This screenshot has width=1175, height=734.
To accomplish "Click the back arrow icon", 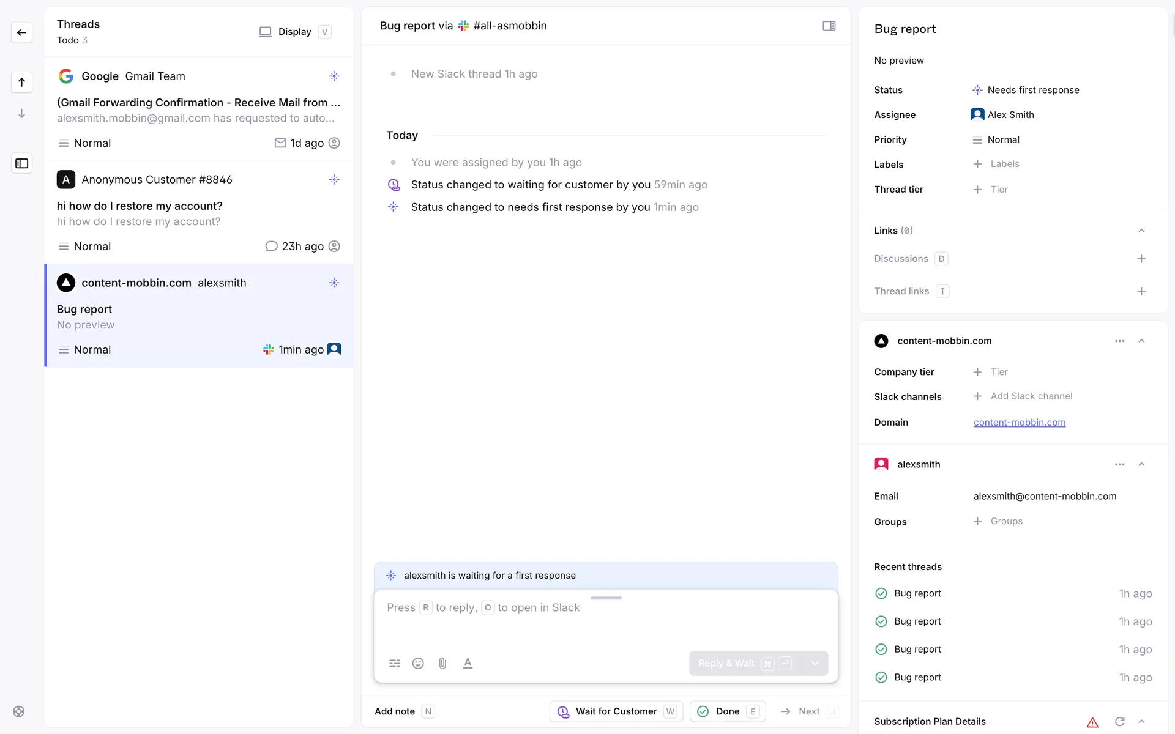I will coord(21,32).
